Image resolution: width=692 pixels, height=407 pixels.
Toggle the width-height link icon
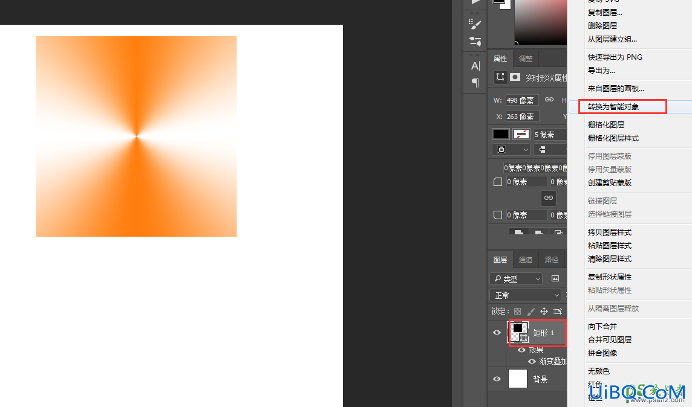549,100
